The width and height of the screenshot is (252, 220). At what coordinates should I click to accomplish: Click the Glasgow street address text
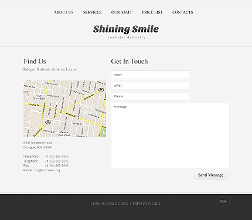pyautogui.click(x=38, y=145)
